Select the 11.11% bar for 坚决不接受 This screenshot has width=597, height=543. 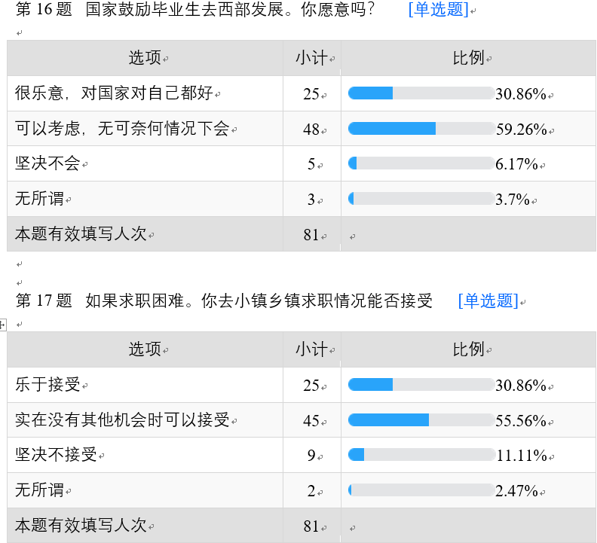pos(421,455)
